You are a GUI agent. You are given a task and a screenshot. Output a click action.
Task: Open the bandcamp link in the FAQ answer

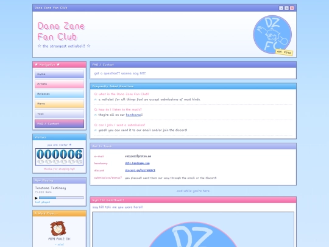click(x=134, y=115)
